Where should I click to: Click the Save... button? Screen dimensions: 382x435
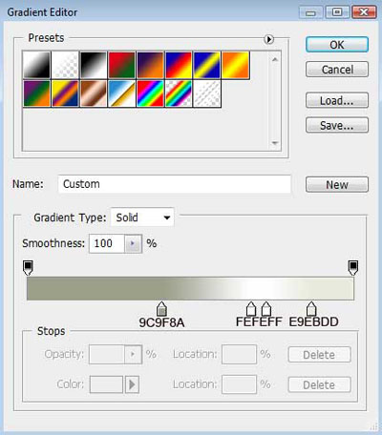point(337,125)
